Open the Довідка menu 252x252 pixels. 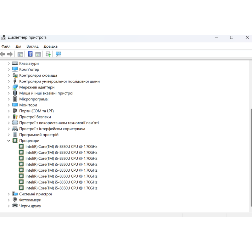(50, 46)
